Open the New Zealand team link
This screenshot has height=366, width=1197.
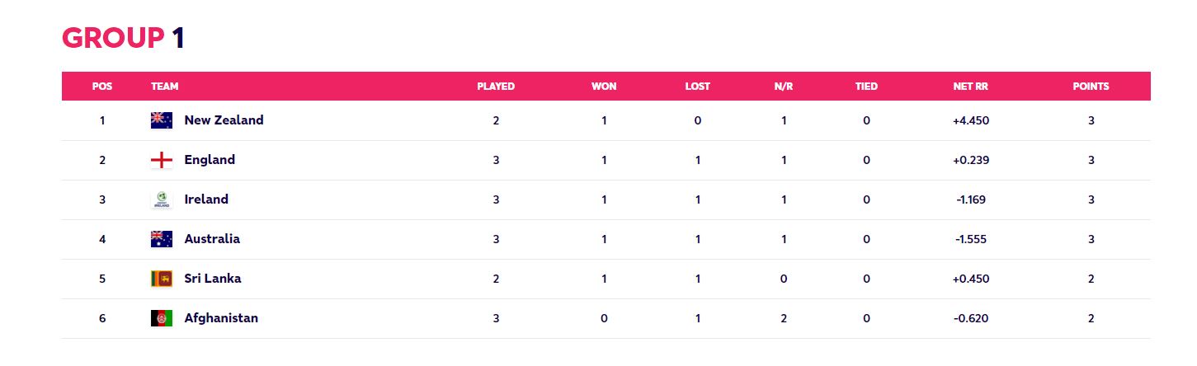point(224,120)
